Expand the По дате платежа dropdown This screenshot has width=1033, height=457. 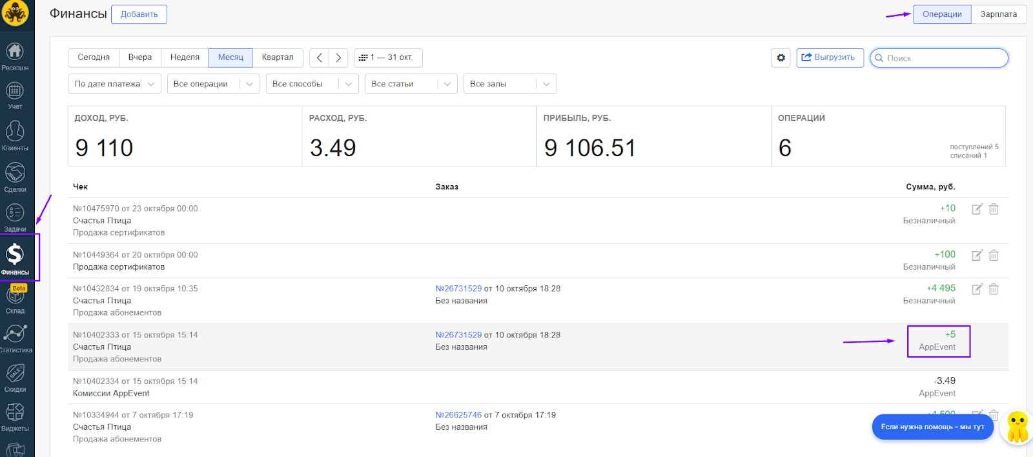pos(114,84)
